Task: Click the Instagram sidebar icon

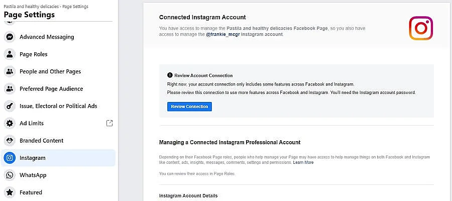Action: (9, 158)
